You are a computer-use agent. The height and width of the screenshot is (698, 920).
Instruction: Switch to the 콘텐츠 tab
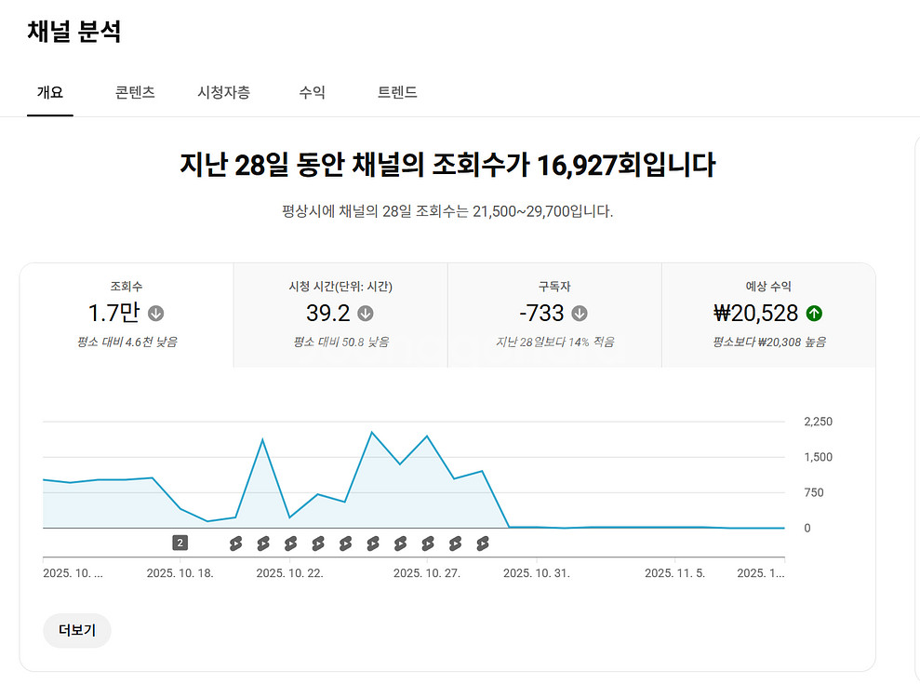point(134,92)
